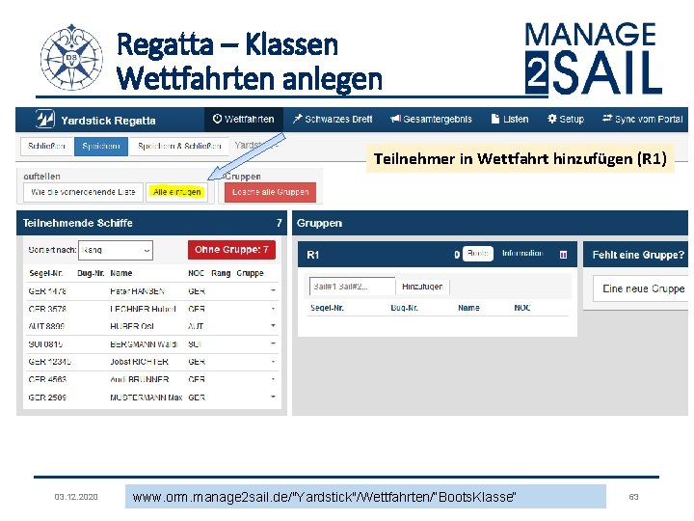Viewport: 694px width, 521px height.
Task: Click participant name Peter HANSEN
Action: pyautogui.click(x=137, y=291)
